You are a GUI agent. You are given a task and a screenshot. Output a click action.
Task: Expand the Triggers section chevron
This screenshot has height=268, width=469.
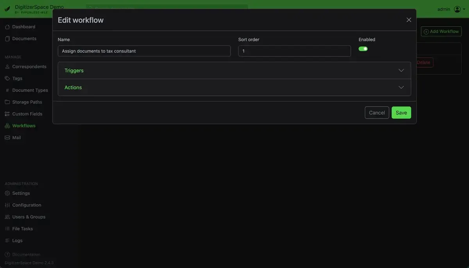[401, 70]
